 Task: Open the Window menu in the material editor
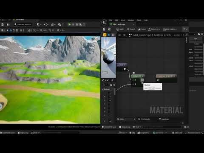click(x=131, y=20)
